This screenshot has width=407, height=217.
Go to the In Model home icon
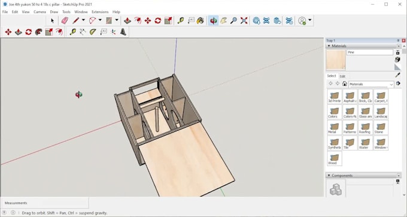coord(344,84)
